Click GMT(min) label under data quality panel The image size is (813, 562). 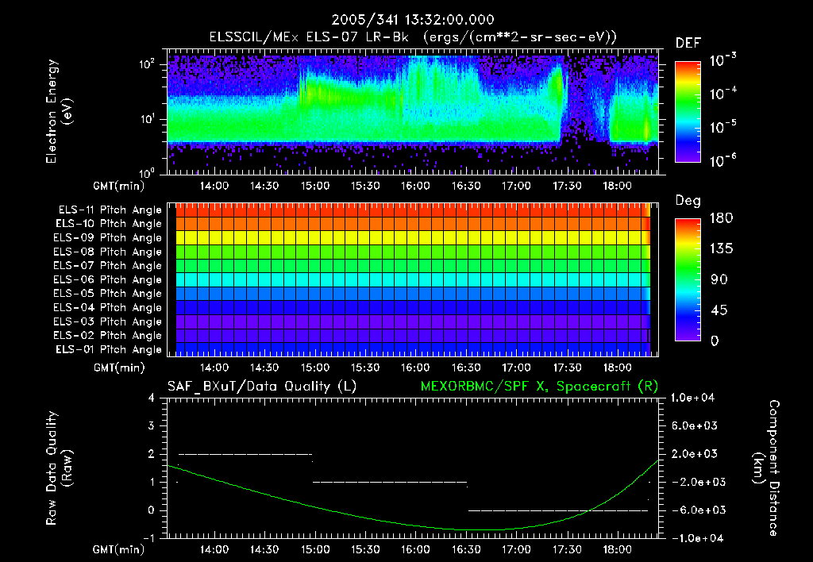[x=119, y=549]
